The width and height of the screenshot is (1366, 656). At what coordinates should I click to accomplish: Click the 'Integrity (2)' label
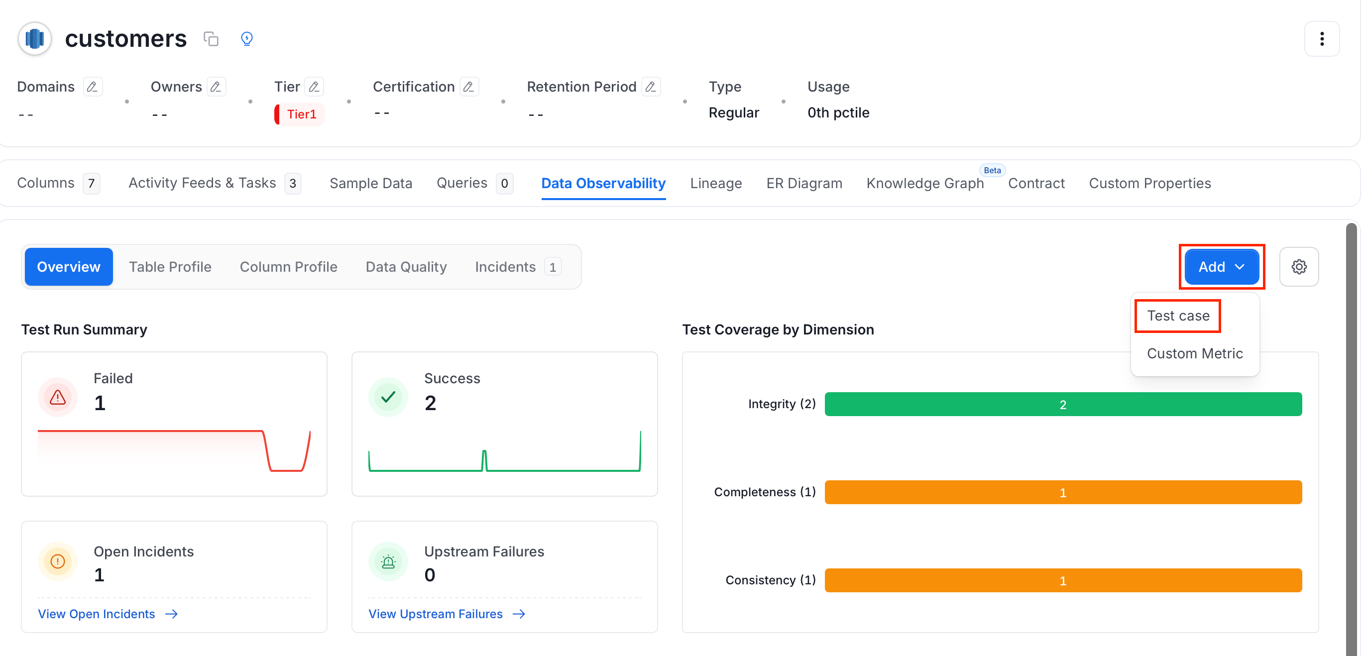(782, 404)
